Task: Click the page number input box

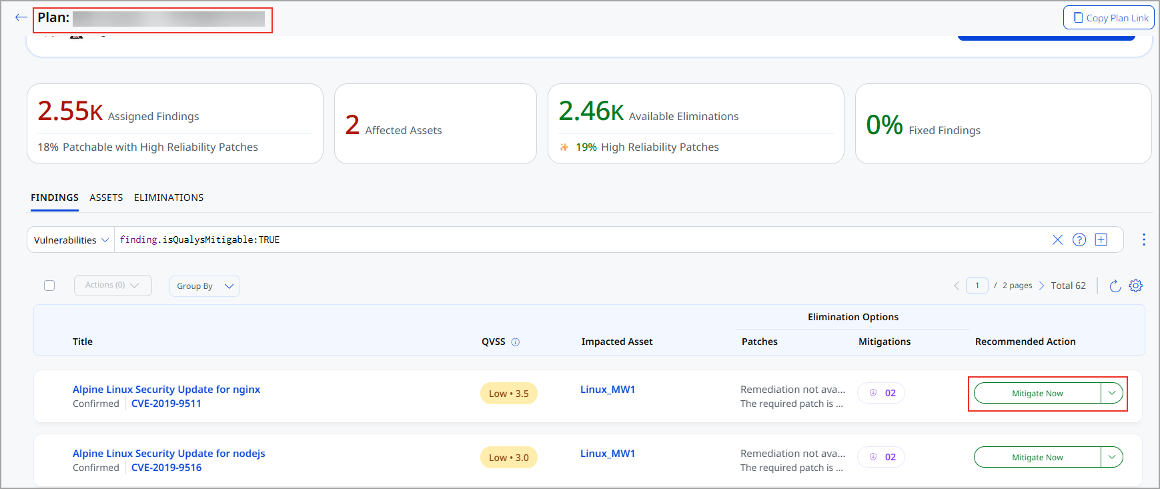Action: coord(977,286)
